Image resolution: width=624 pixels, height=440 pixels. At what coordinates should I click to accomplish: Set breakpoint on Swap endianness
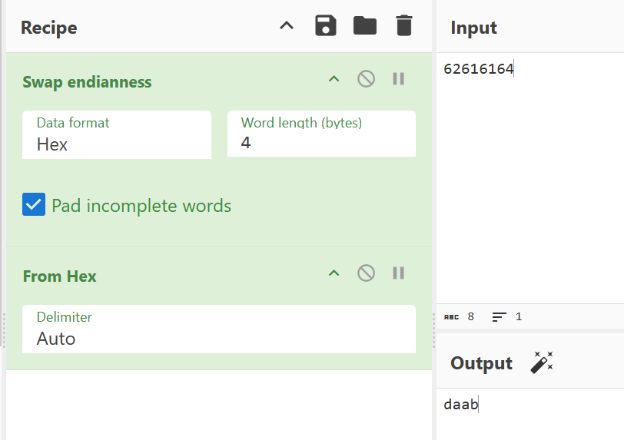point(398,79)
